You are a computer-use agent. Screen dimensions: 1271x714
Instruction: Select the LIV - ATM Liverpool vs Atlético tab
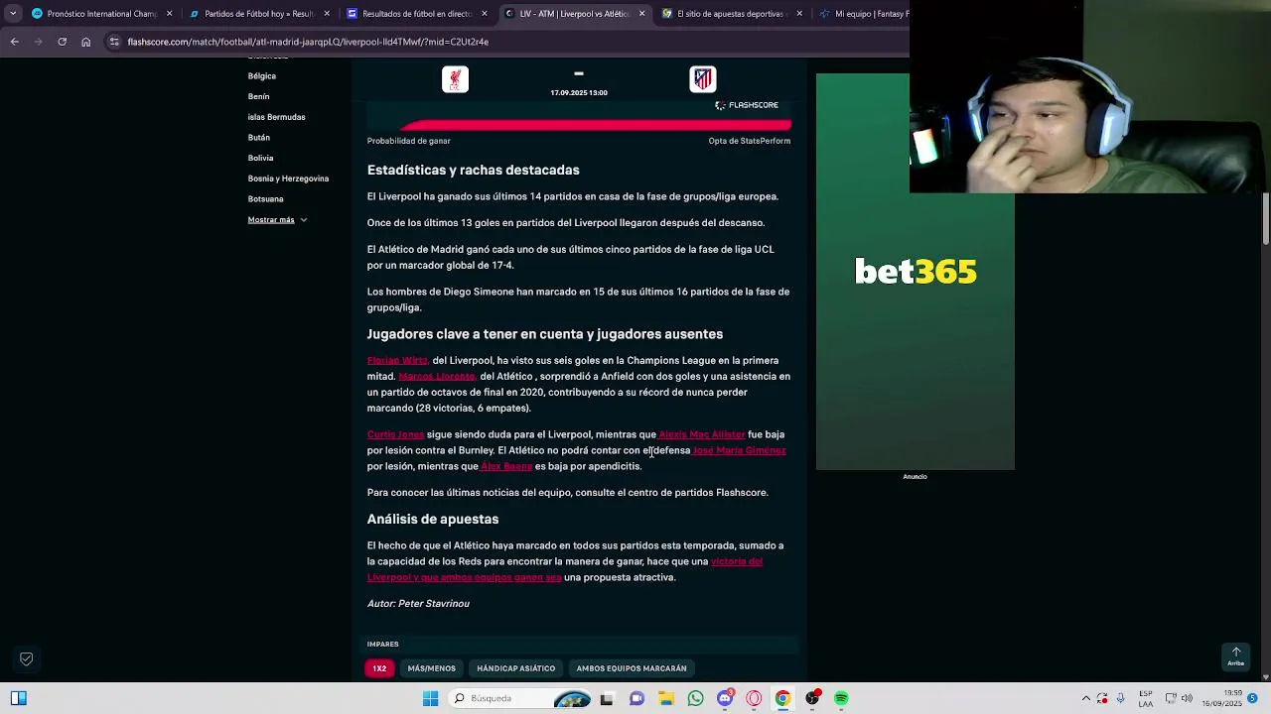[575, 14]
